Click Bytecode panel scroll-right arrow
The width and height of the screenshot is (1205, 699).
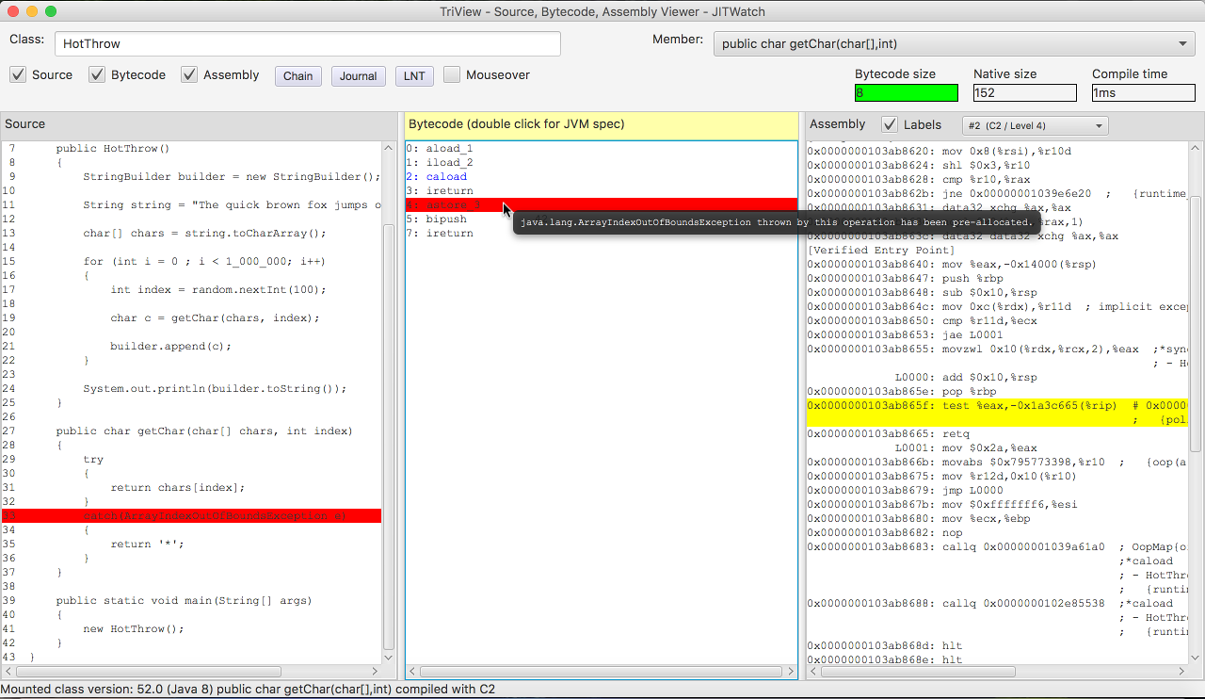[x=789, y=672]
